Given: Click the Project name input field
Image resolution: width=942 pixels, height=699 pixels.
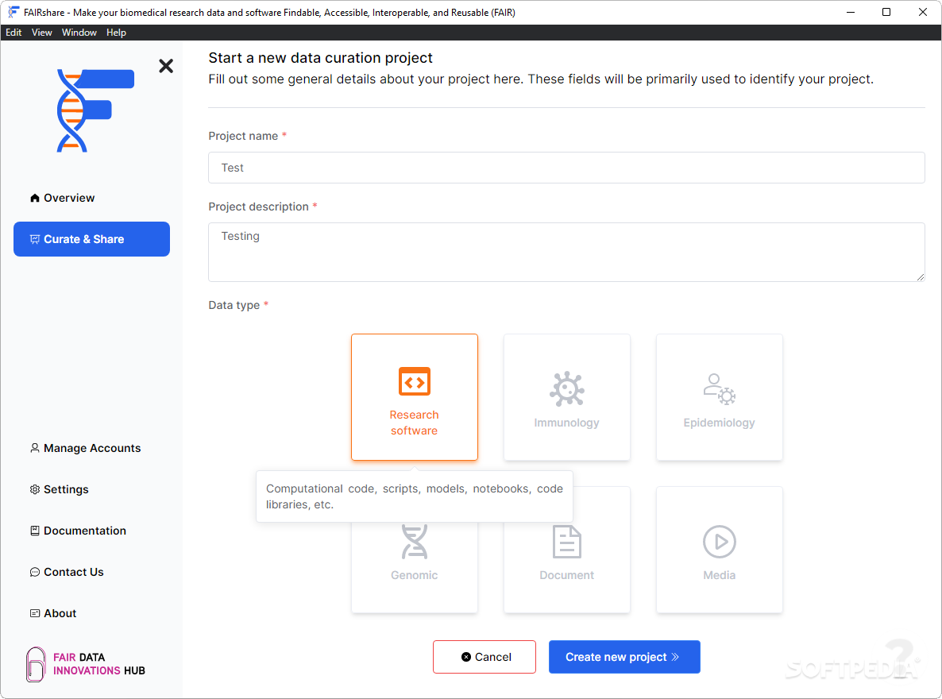Looking at the screenshot, I should click(x=566, y=168).
